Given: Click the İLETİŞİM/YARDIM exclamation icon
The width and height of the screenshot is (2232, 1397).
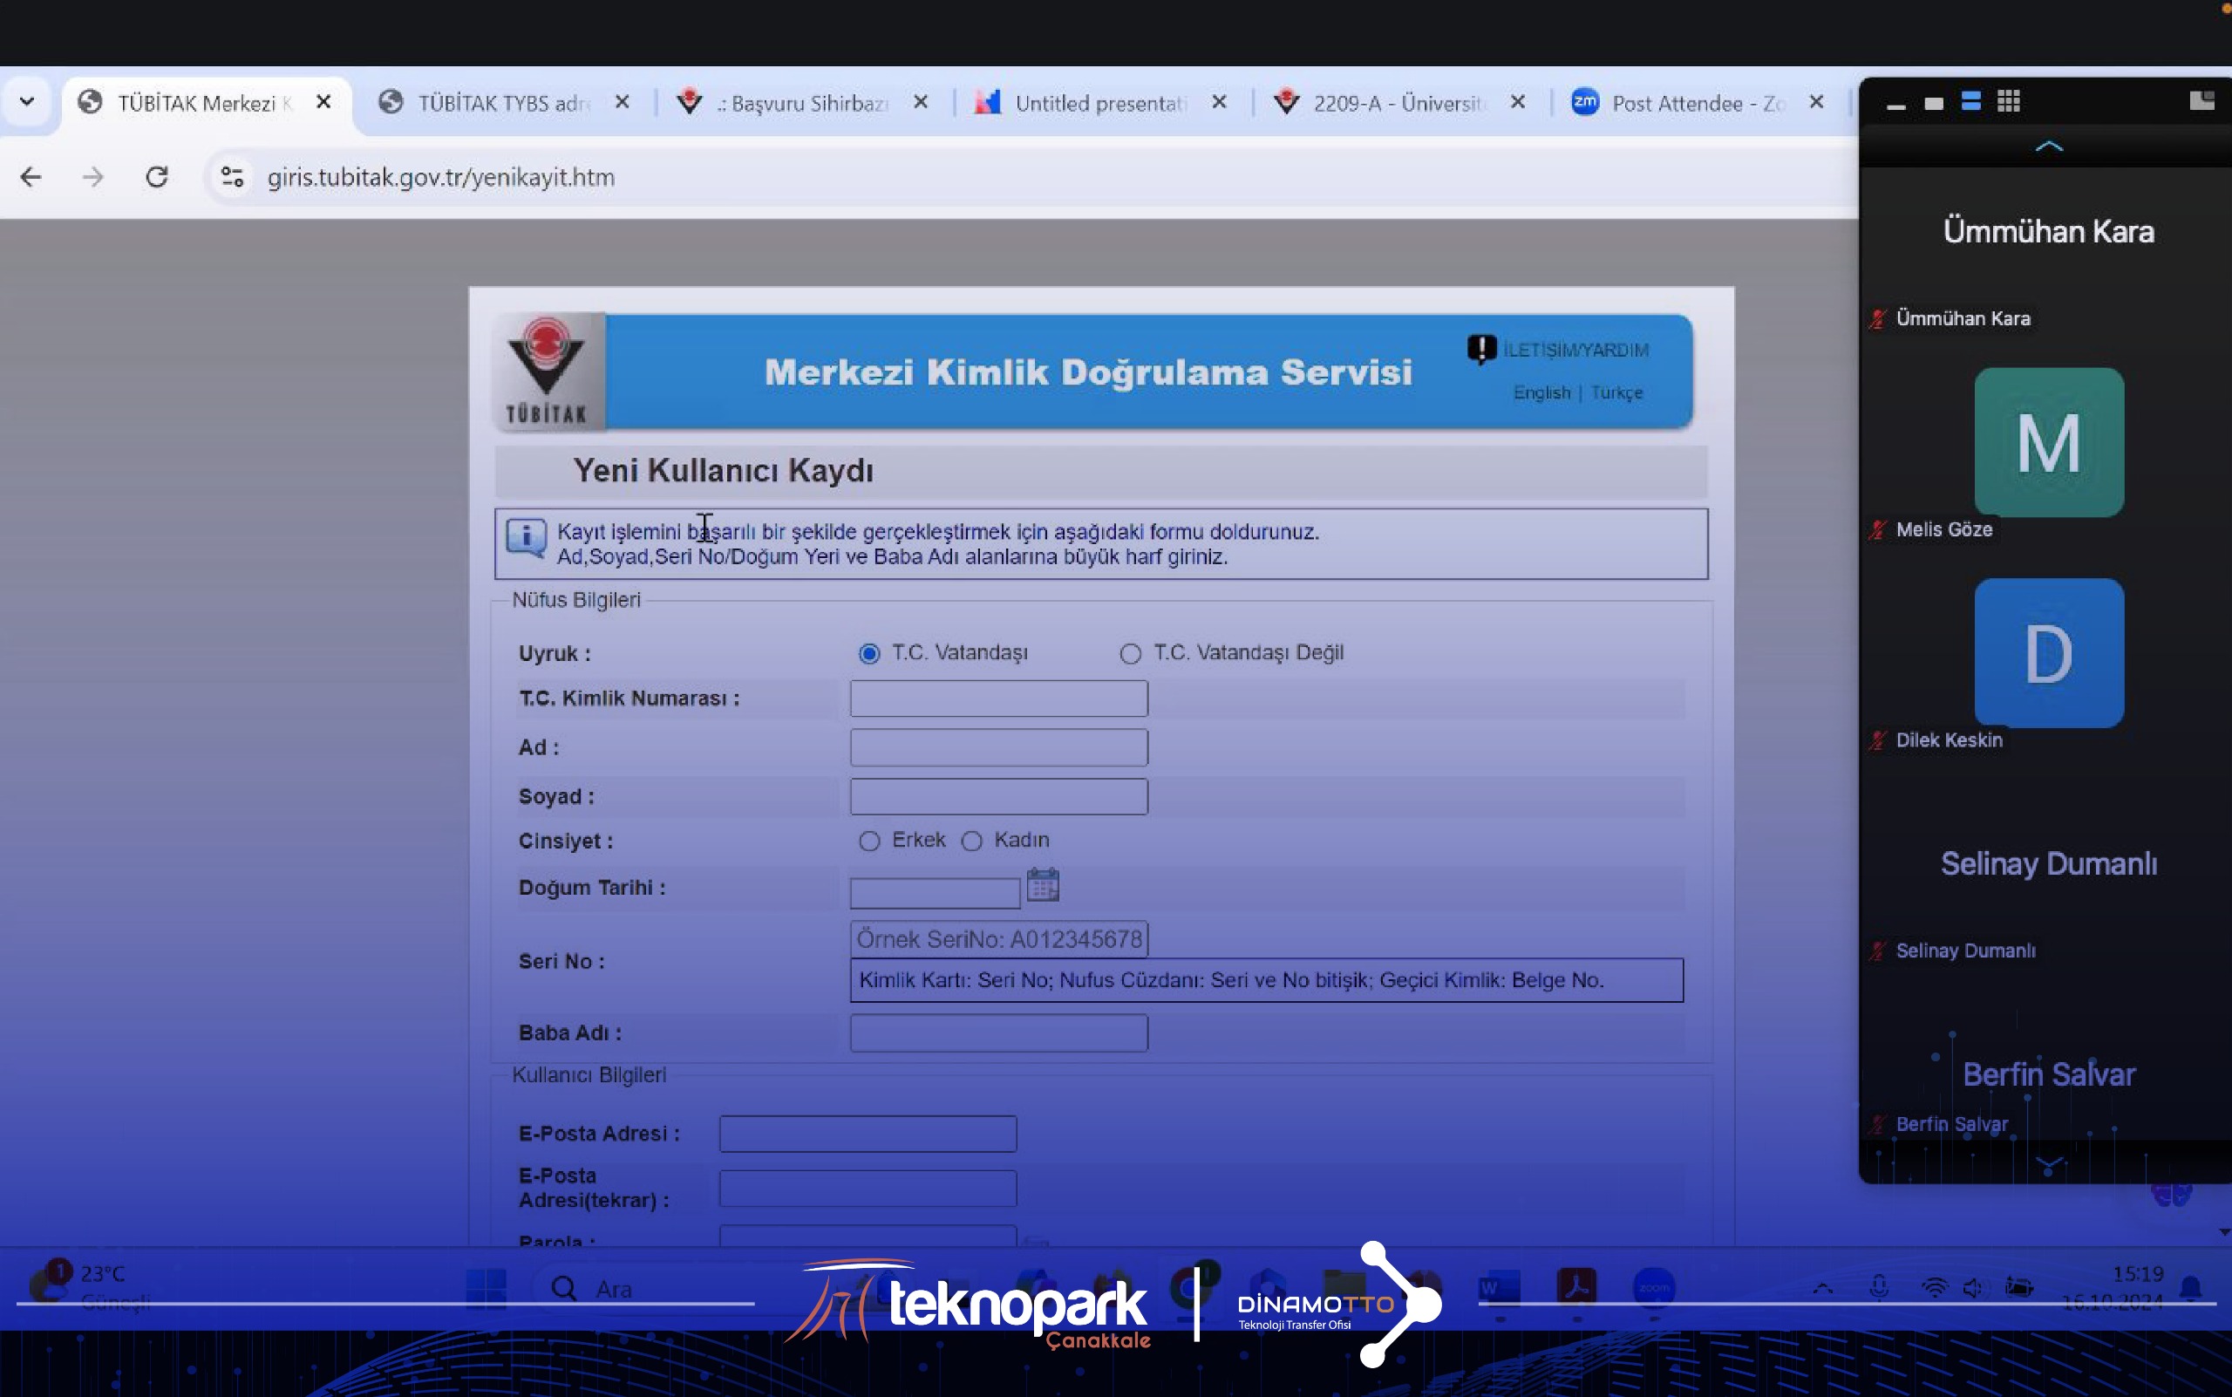Looking at the screenshot, I should point(1482,349).
